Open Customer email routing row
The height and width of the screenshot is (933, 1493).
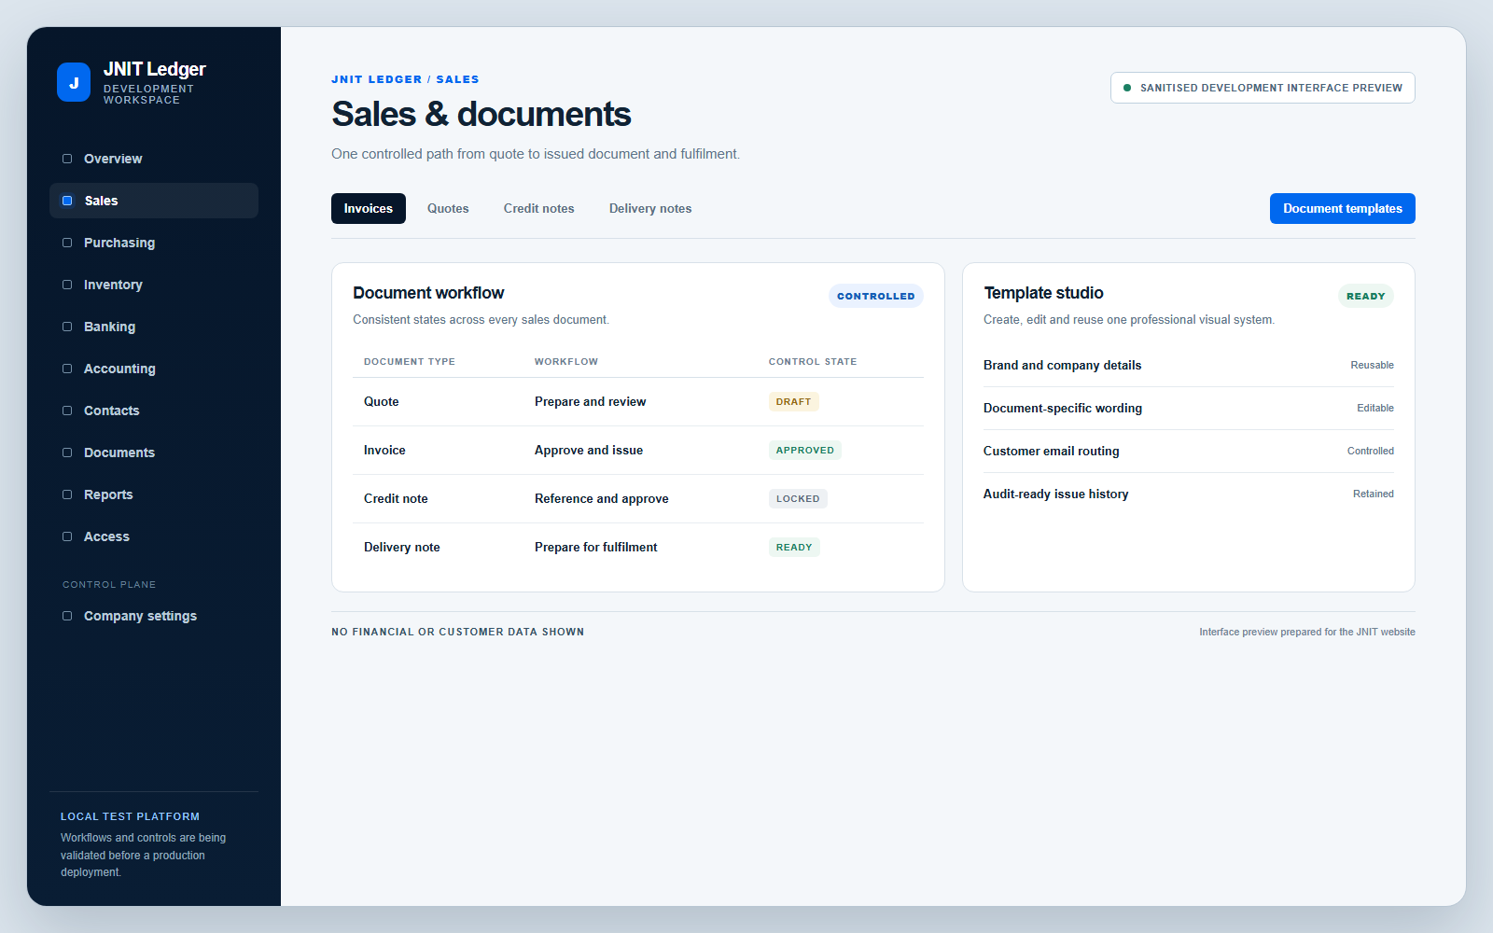(x=1189, y=452)
